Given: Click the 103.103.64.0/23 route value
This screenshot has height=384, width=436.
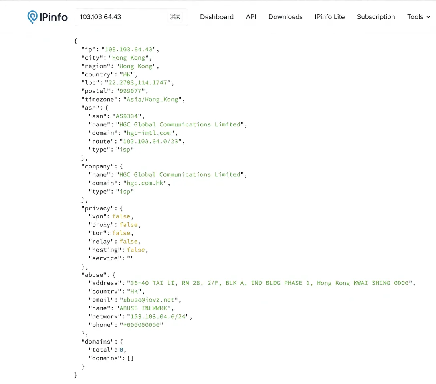Looking at the screenshot, I should 150,141.
